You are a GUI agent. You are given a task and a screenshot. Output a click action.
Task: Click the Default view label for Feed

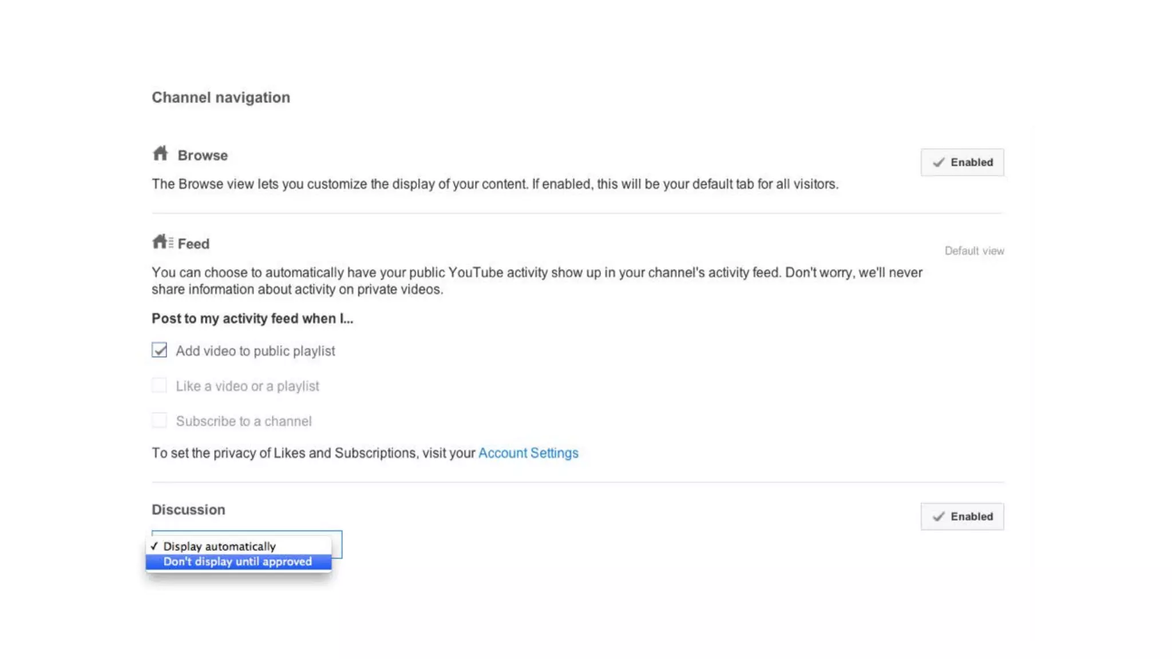pyautogui.click(x=974, y=251)
